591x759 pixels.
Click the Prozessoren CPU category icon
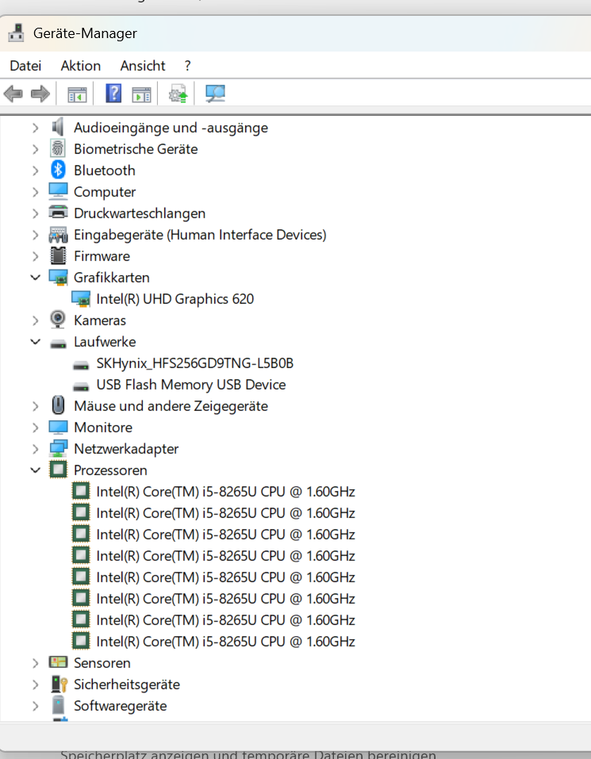(58, 470)
